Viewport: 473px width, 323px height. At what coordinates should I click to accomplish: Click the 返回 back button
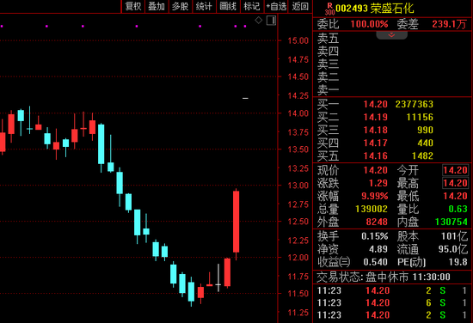pos(300,6)
